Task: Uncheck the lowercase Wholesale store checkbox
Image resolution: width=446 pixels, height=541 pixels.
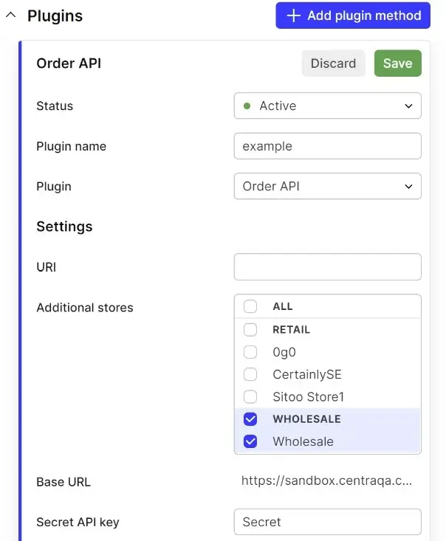Action: click(x=250, y=441)
